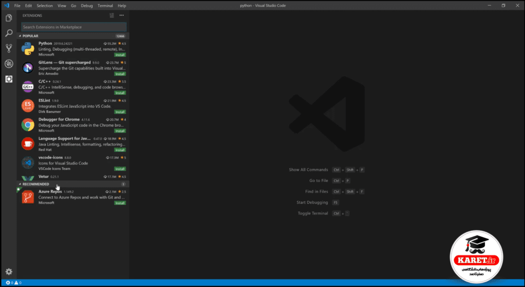Install the Azure Repos extension
This screenshot has height=287, width=525.
(x=120, y=203)
